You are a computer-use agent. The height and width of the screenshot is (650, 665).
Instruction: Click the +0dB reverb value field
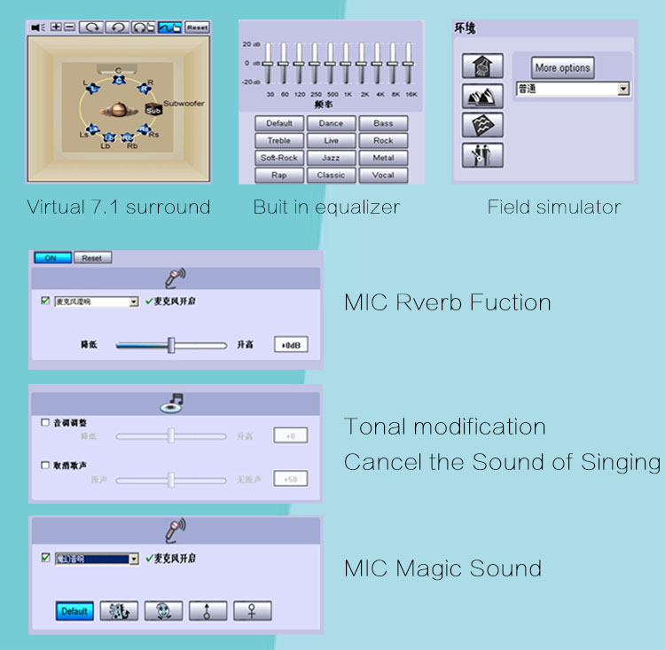[x=290, y=345]
